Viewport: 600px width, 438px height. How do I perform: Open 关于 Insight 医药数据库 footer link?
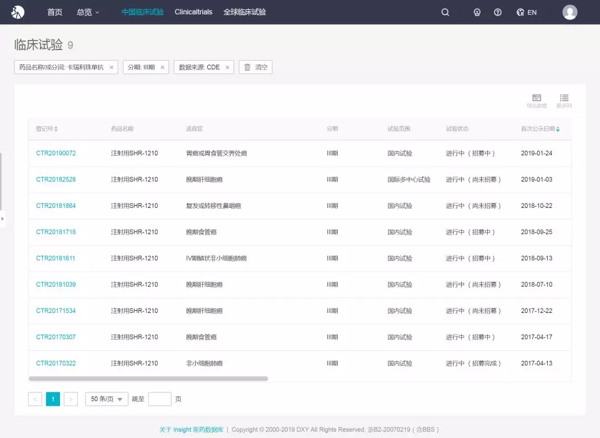191,430
